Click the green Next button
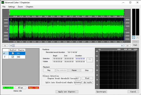 8,88
